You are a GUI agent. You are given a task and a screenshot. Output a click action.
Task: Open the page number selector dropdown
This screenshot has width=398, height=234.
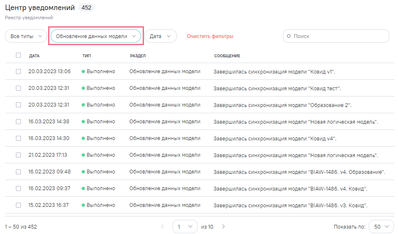(185, 226)
